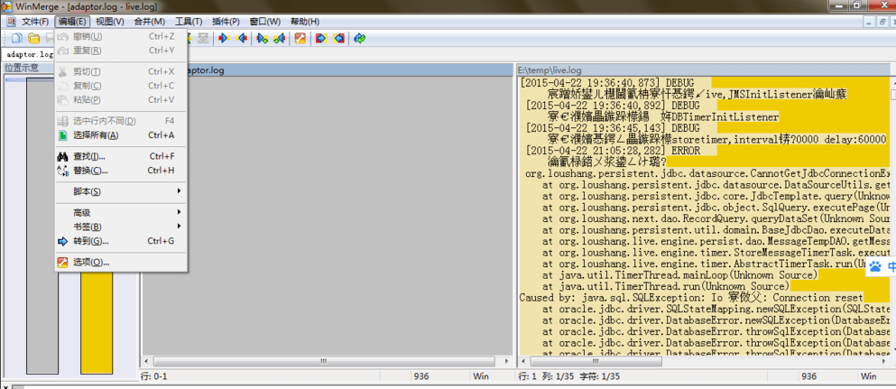Click left pane horizontal scrollbar thumb
Screen dimensions: 896x389
[x=323, y=362]
